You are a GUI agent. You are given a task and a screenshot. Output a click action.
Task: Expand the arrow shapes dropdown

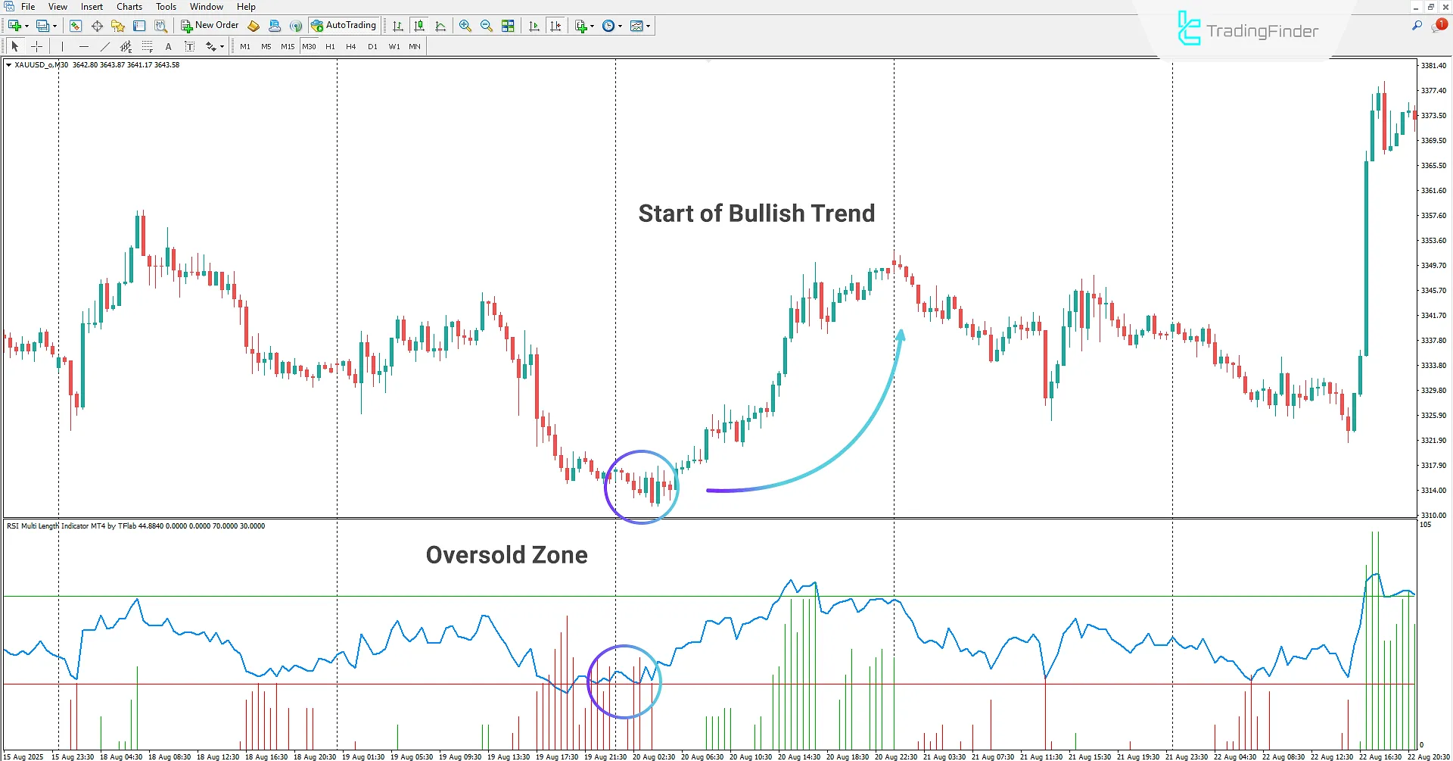click(x=222, y=46)
